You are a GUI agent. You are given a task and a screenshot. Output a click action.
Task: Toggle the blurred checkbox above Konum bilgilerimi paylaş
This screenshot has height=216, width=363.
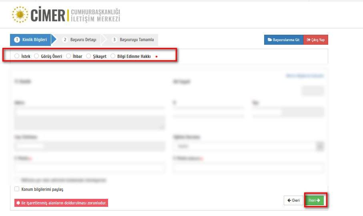click(17, 180)
